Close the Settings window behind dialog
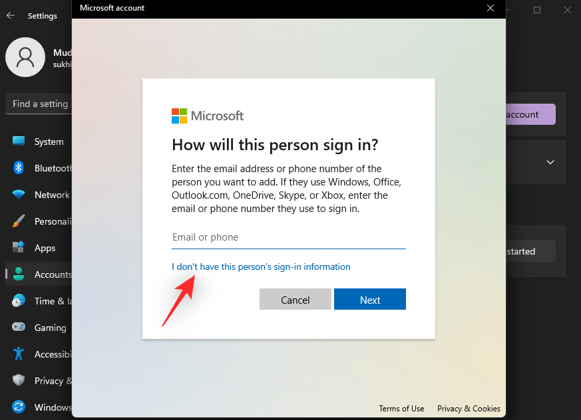The image size is (581, 420). point(567,10)
